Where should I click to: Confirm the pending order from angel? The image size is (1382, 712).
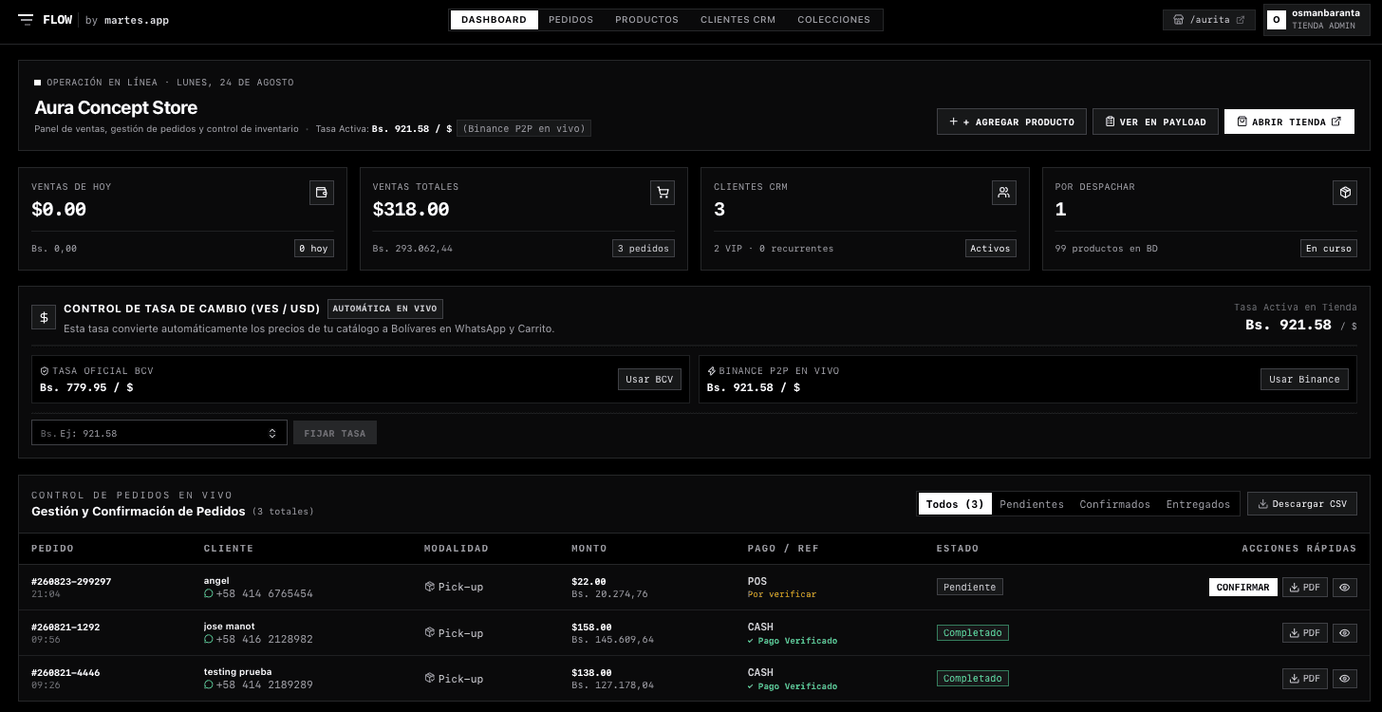(1242, 588)
